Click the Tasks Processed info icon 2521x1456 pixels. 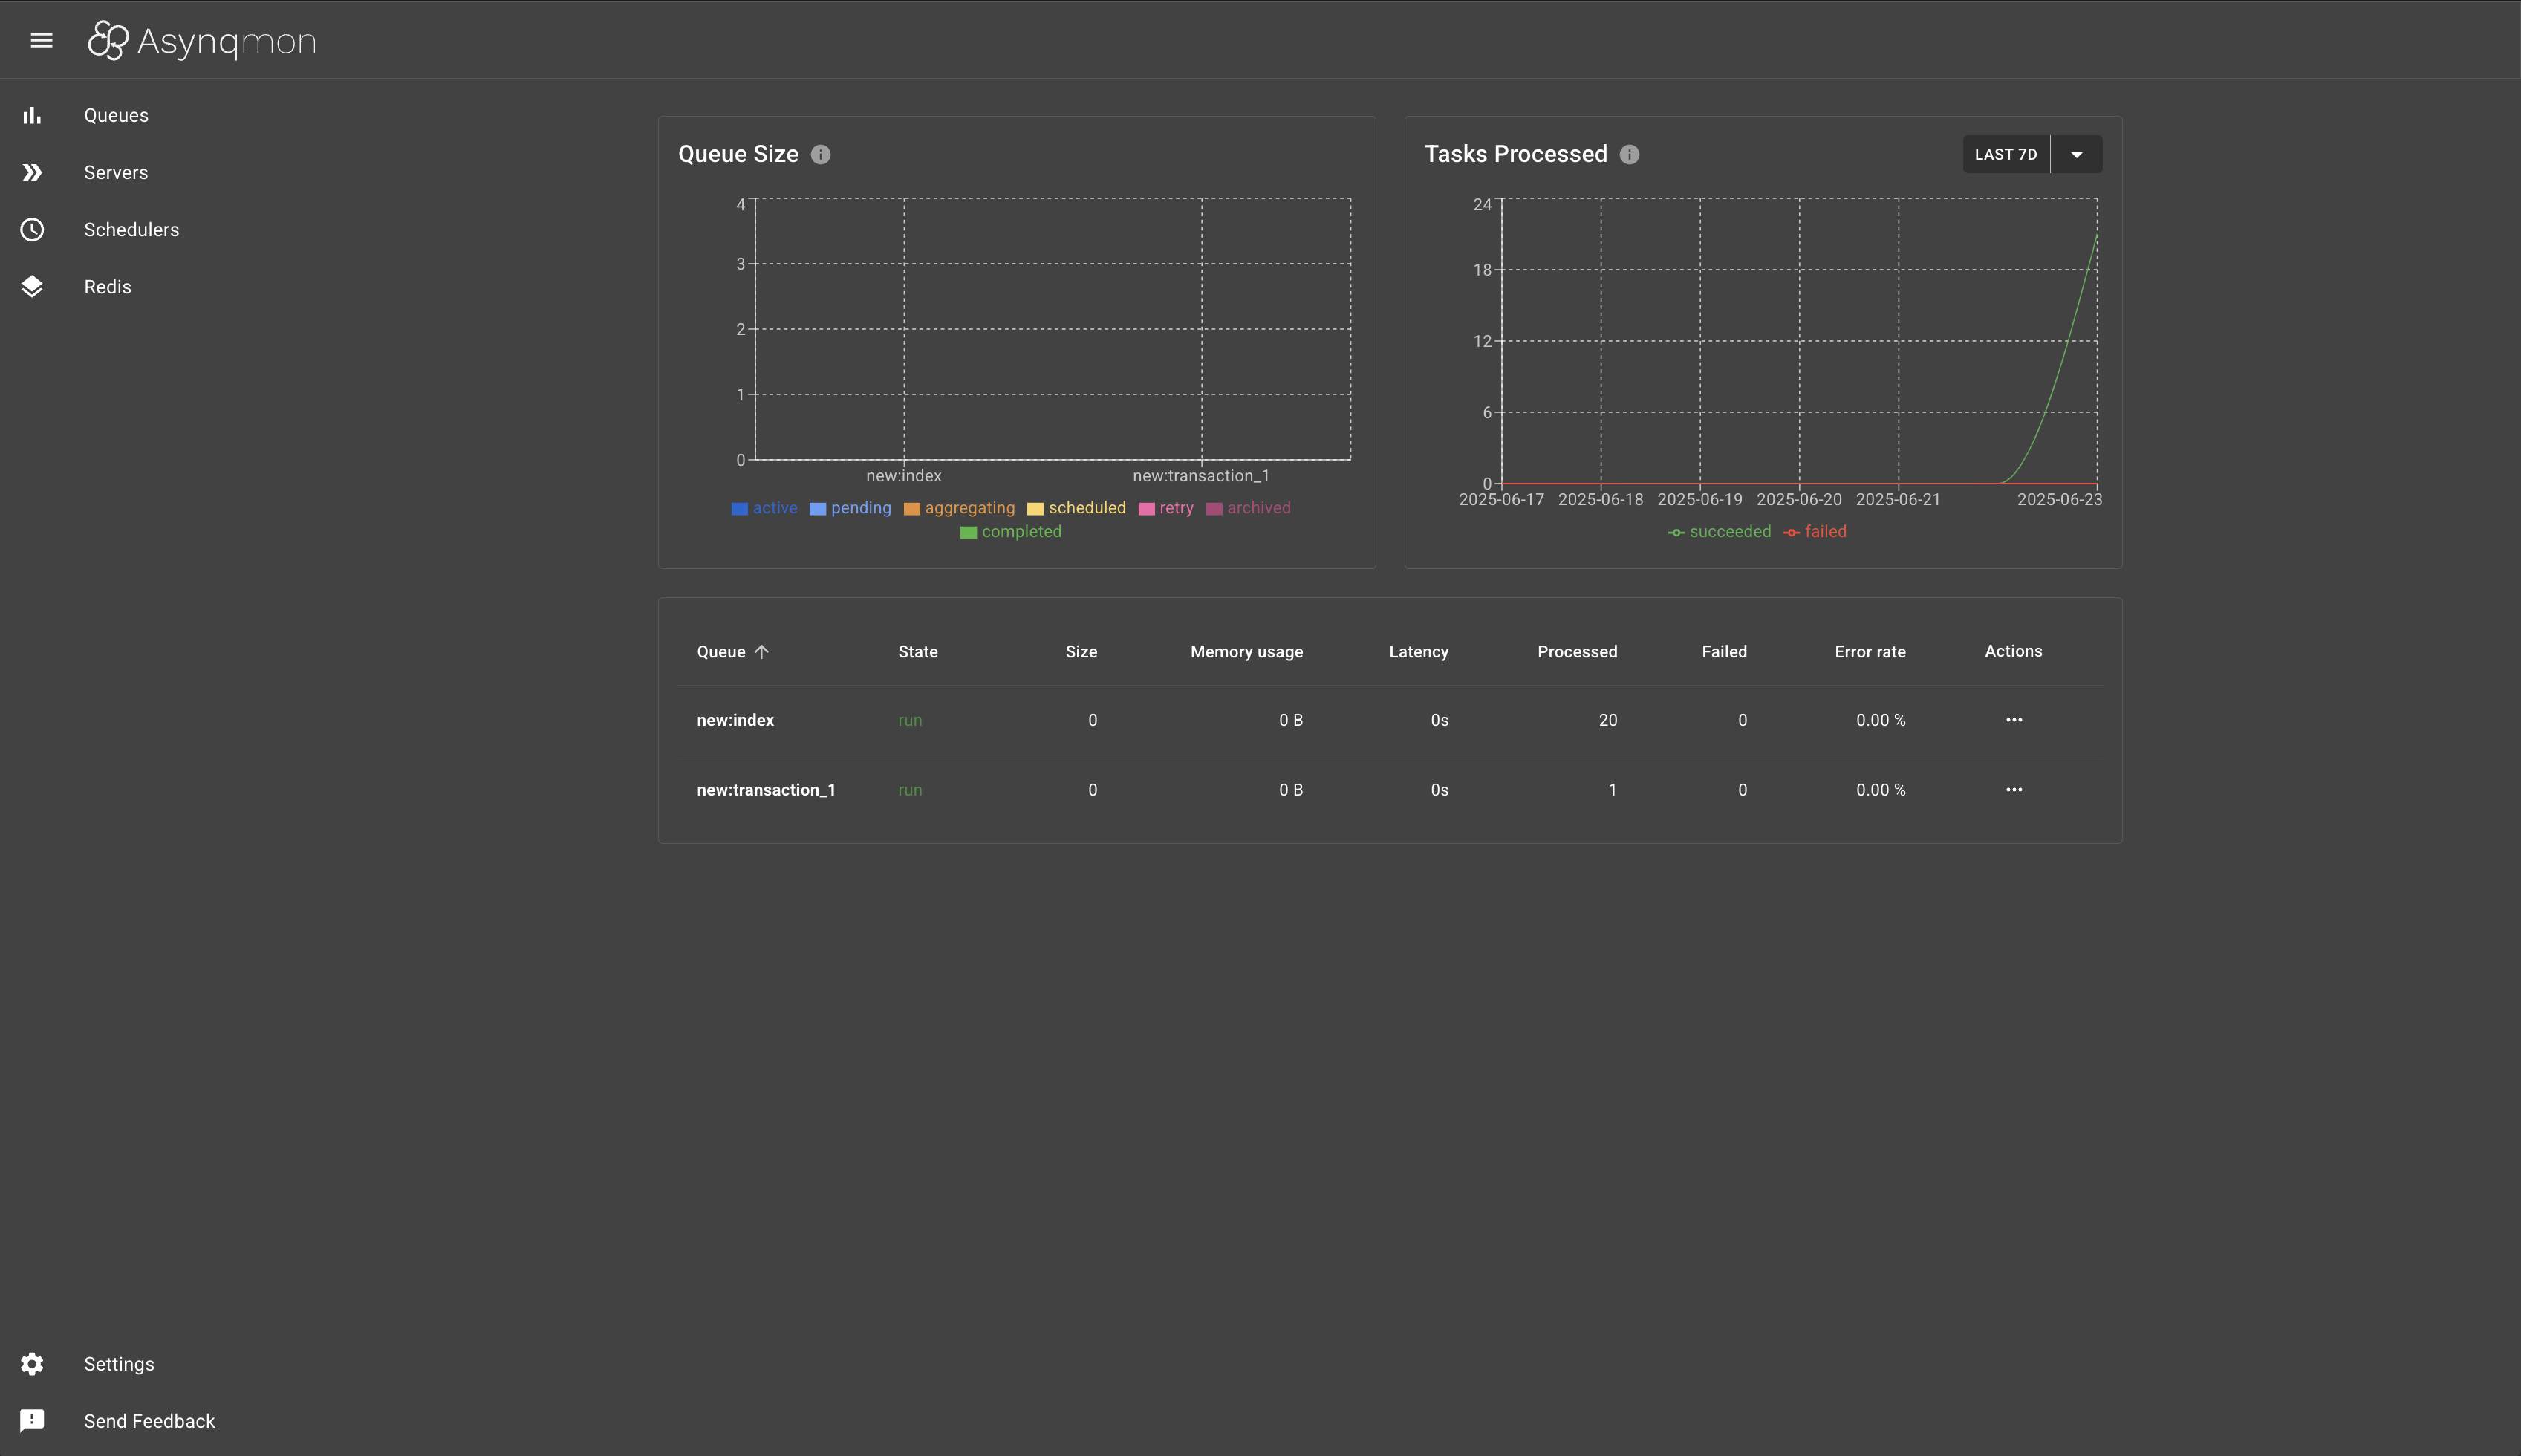point(1630,154)
